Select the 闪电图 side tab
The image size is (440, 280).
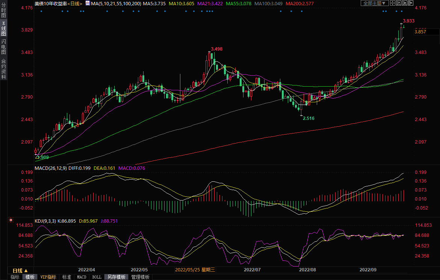pos(3,46)
